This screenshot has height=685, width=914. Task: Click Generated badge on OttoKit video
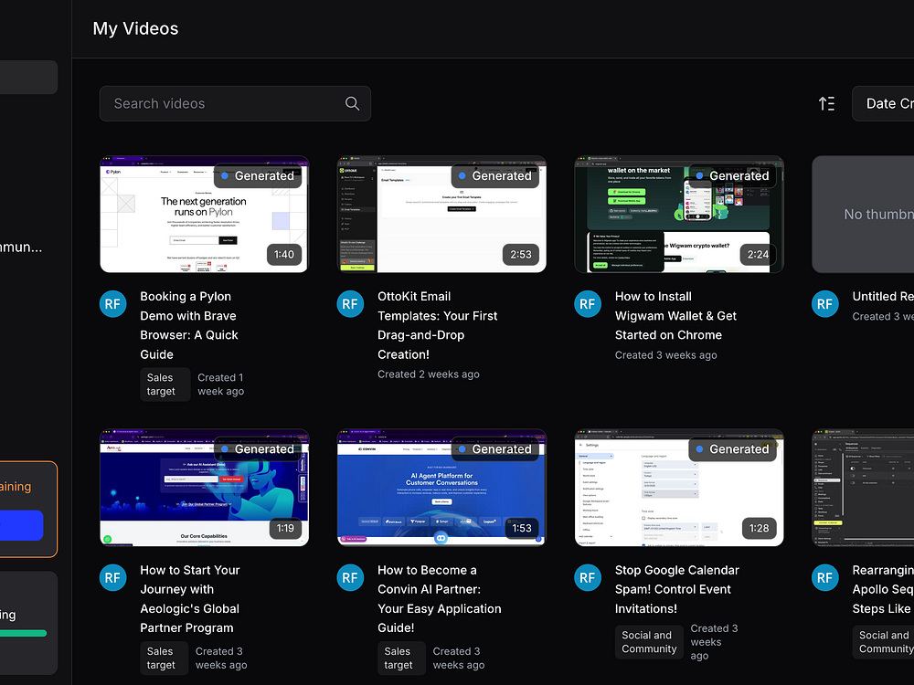click(x=495, y=176)
